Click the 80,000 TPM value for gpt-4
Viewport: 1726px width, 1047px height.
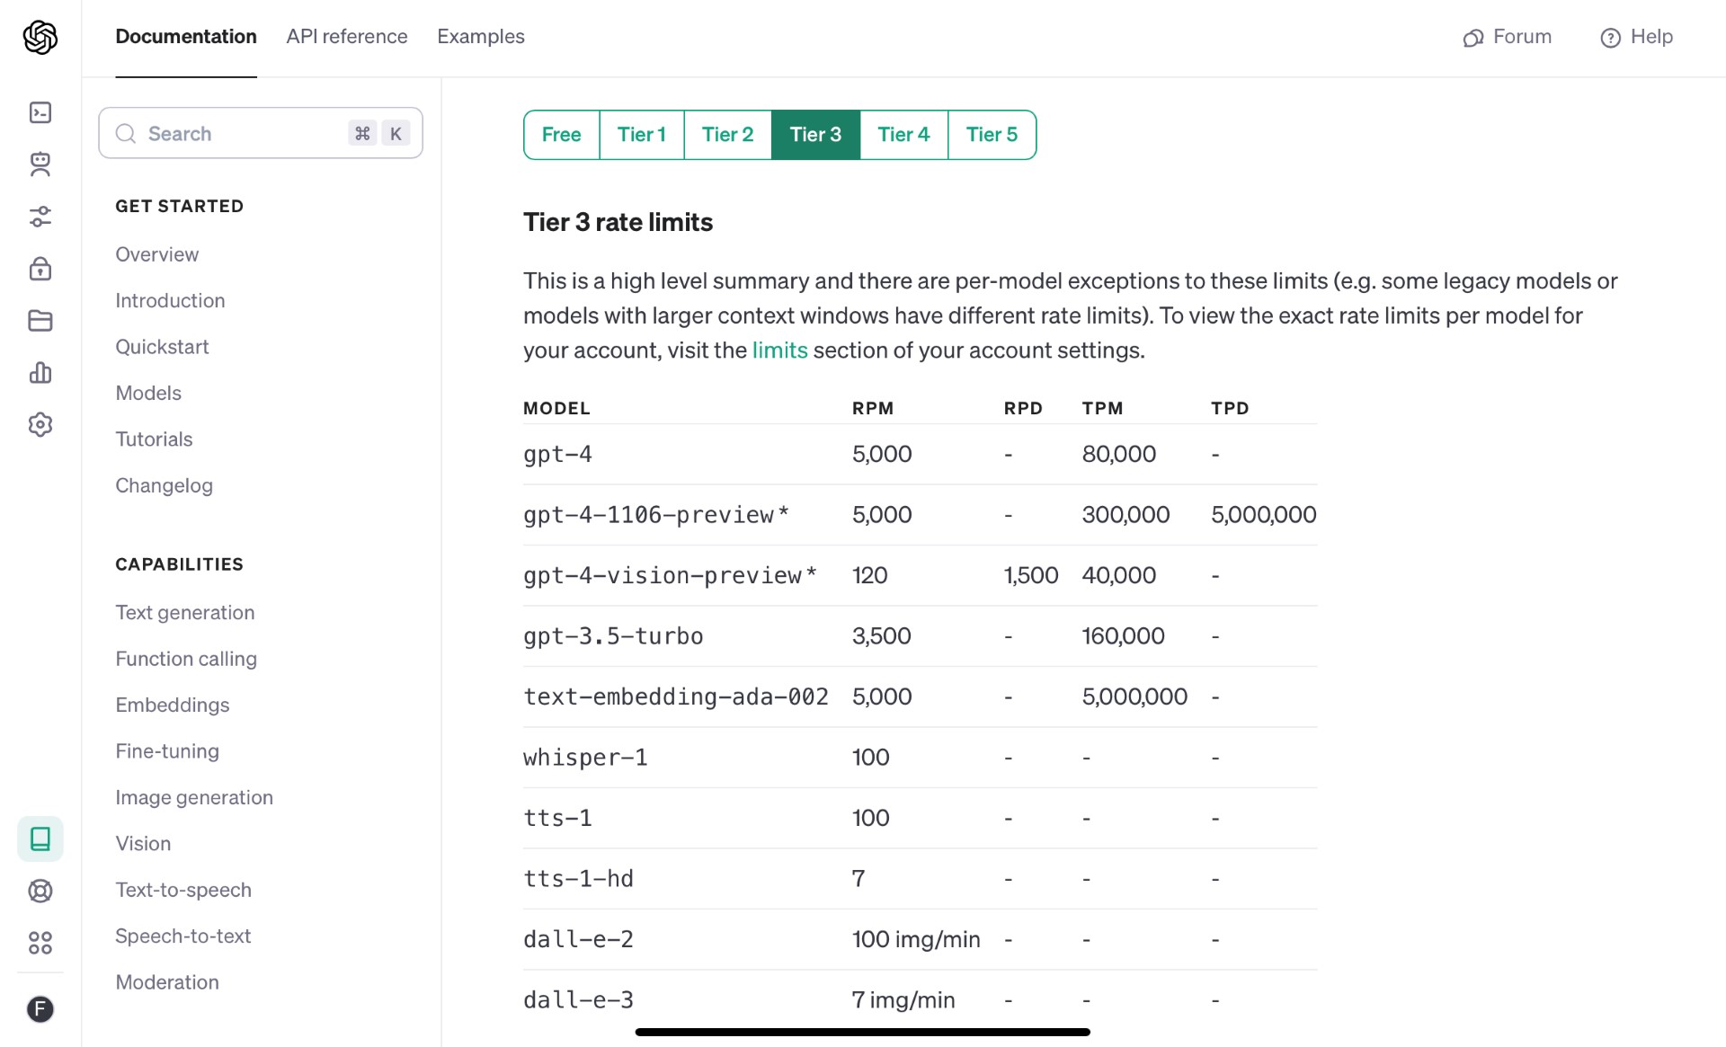click(x=1118, y=455)
